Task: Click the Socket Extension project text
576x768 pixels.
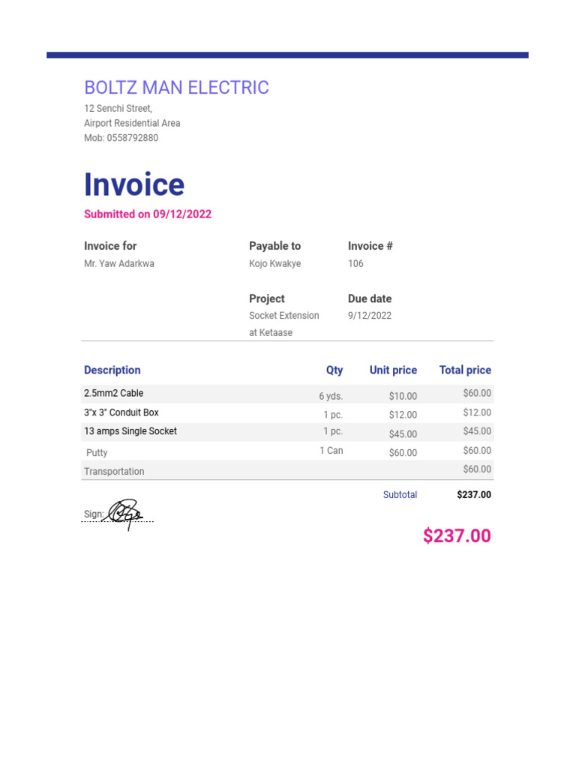Action: [284, 316]
